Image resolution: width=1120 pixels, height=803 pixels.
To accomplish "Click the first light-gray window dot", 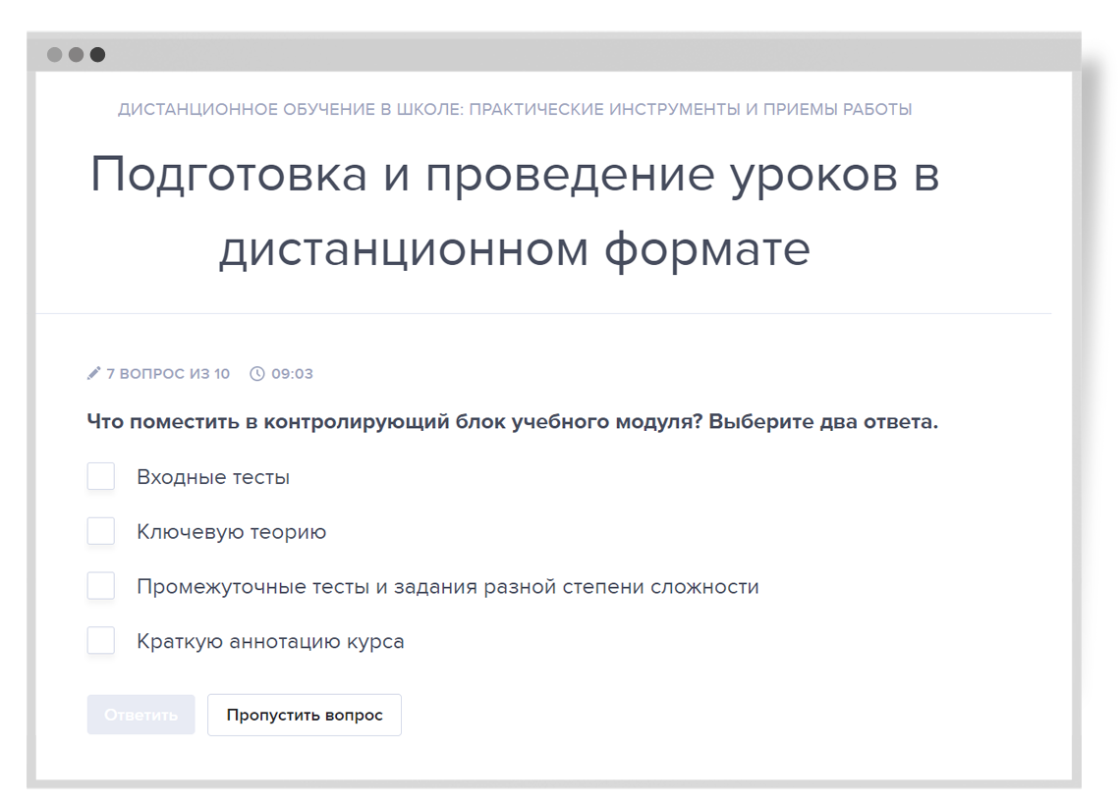I will point(54,55).
